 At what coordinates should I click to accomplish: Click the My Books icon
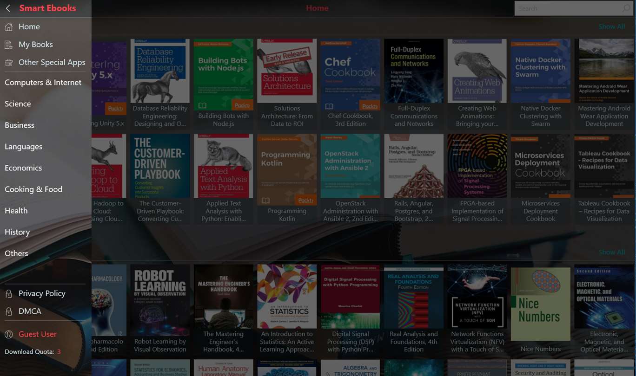(x=8, y=45)
